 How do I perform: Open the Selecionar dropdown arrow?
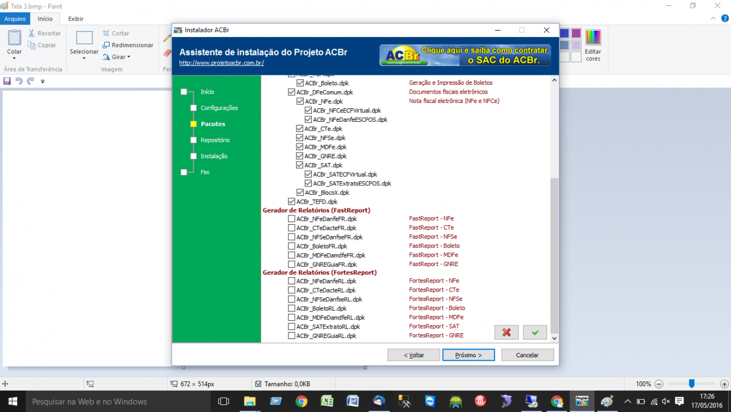(84, 59)
